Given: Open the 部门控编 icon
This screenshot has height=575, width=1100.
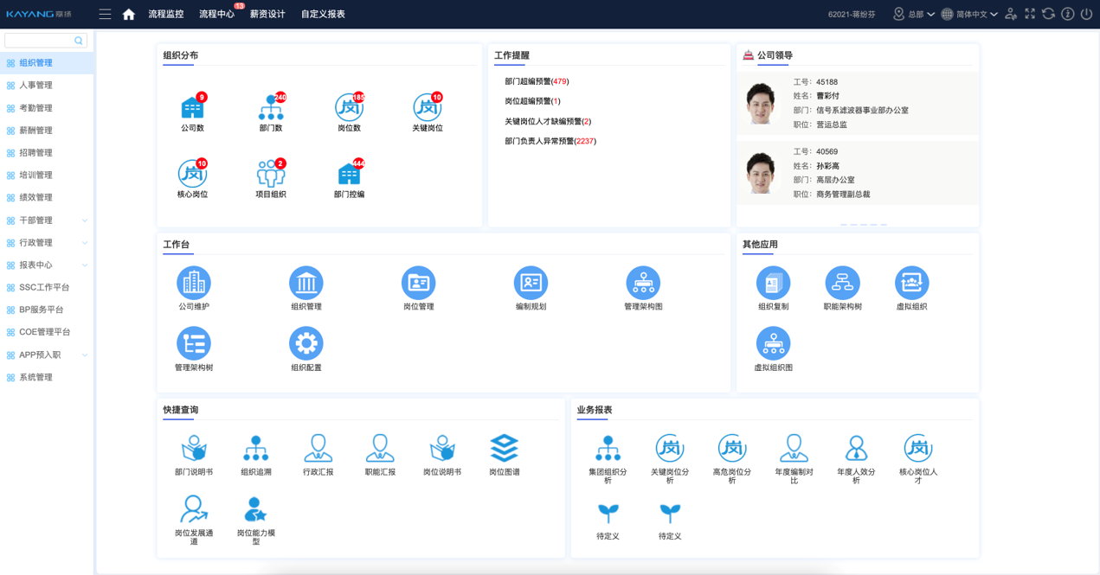Looking at the screenshot, I should (349, 174).
